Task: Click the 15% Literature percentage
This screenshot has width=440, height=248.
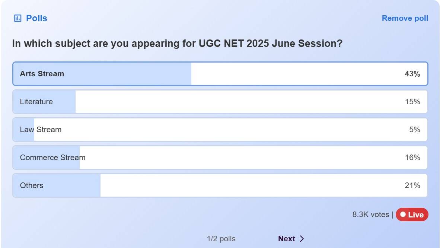Action: 412,102
